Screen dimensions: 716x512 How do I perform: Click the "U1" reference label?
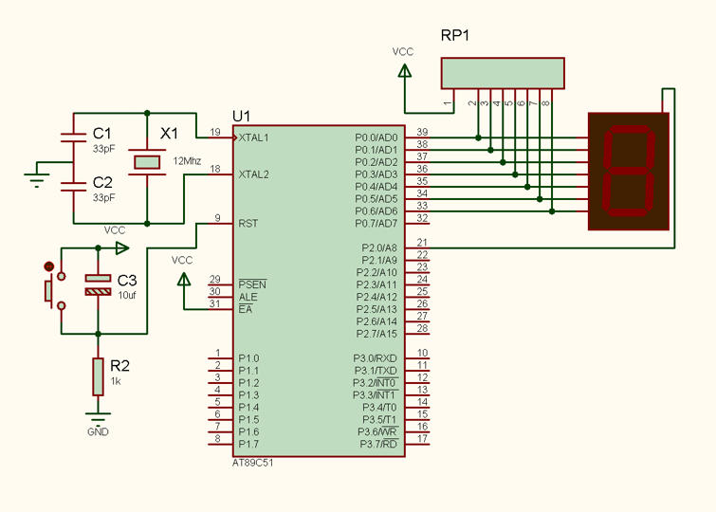241,117
